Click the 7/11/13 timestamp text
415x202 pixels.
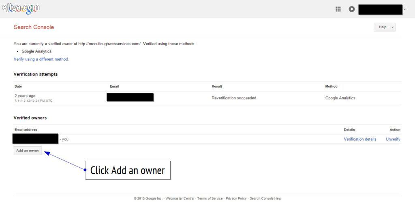point(33,101)
